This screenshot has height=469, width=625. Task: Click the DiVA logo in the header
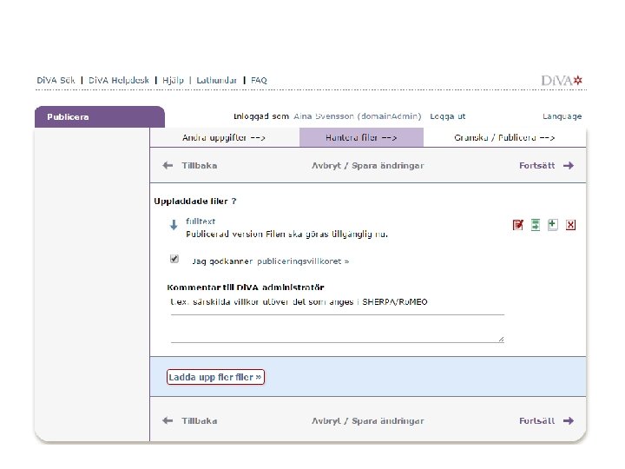[562, 81]
